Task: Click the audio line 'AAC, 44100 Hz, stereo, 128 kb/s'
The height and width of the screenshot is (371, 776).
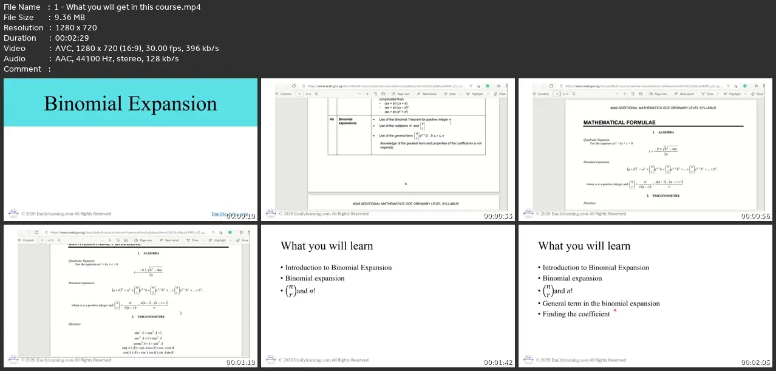Action: pyautogui.click(x=118, y=59)
